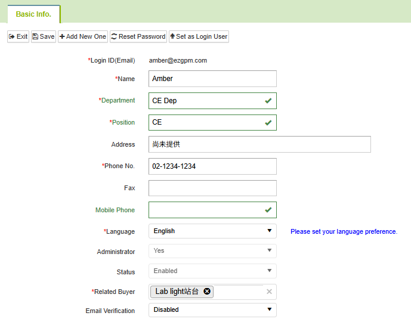Image resolution: width=411 pixels, height=322 pixels.
Task: Open the Basic Info. tab
Action: 33,14
